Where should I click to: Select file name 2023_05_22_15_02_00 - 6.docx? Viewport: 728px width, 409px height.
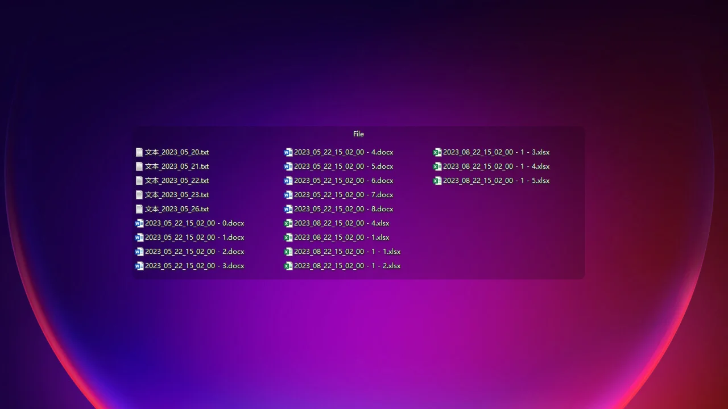344,181
